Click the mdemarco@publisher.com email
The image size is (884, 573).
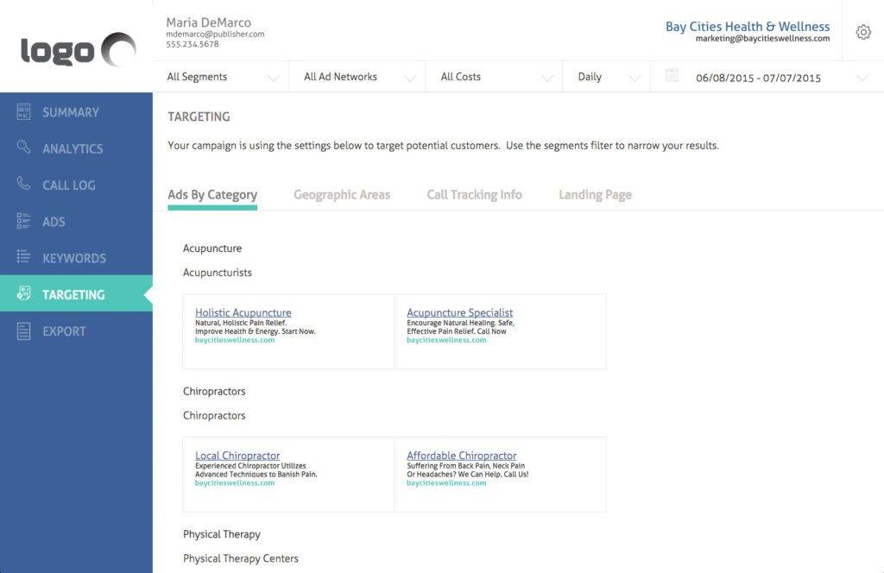[x=215, y=35]
